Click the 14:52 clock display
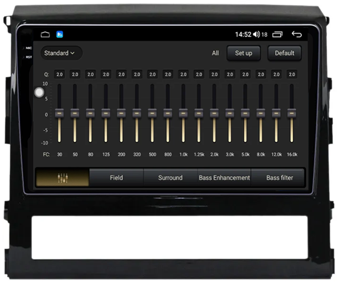Screen dimensions: 342x283 click(243, 35)
